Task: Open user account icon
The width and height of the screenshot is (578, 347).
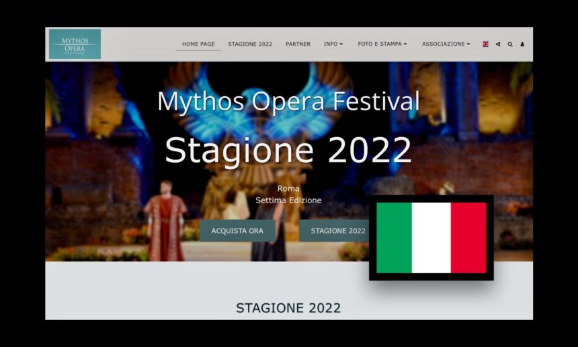Action: (522, 44)
